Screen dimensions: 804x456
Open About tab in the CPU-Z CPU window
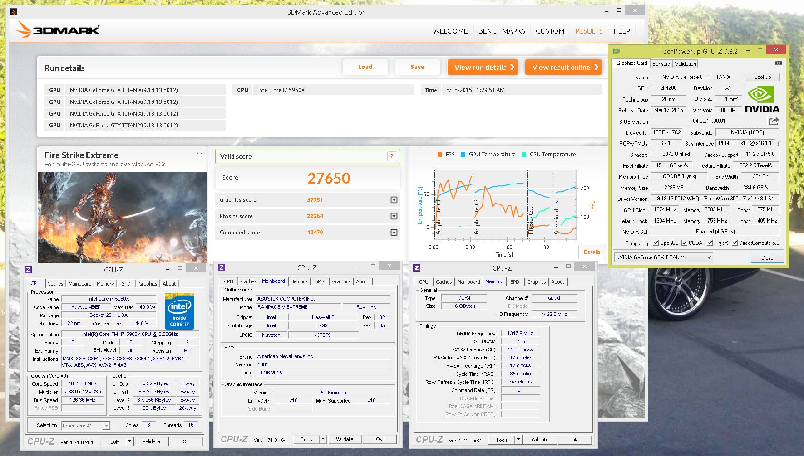tap(169, 284)
